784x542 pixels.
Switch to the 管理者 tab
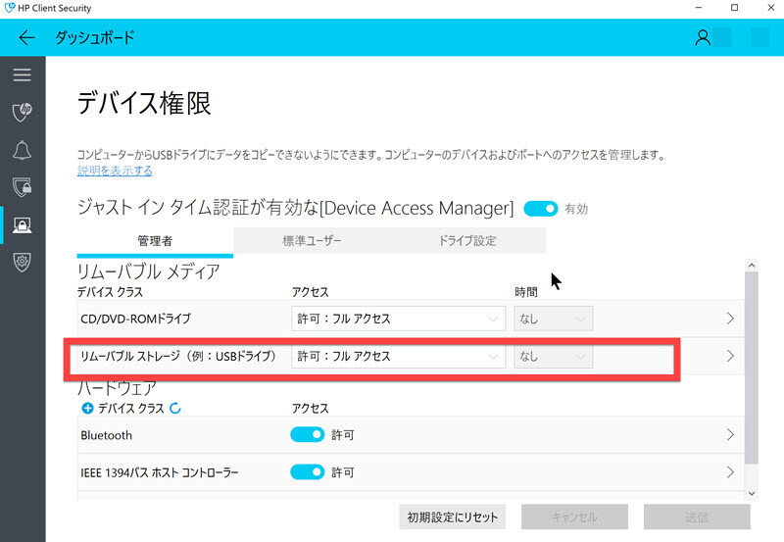click(x=155, y=241)
